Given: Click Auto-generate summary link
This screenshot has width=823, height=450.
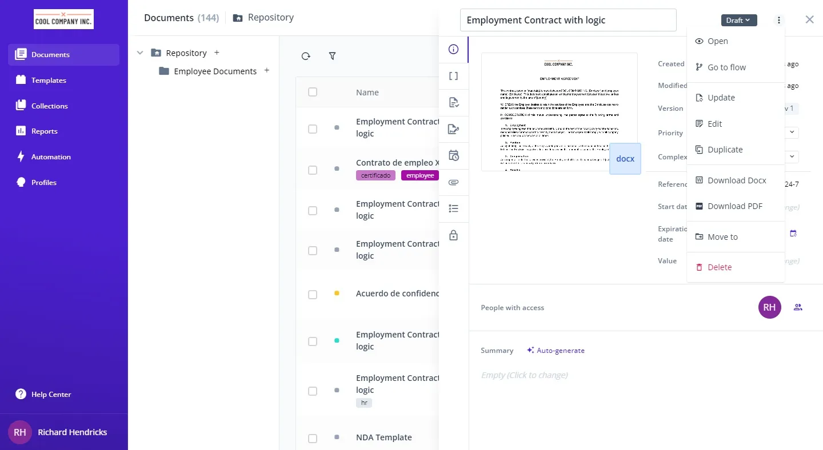Looking at the screenshot, I should 556,350.
